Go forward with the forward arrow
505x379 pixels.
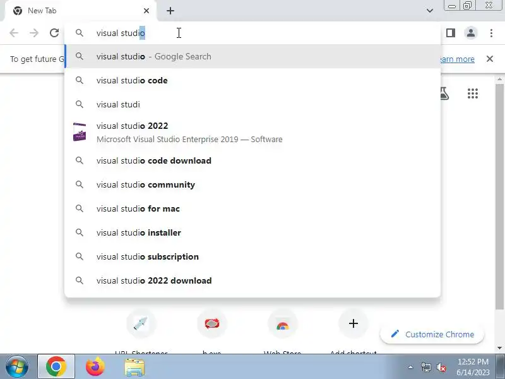coord(34,33)
